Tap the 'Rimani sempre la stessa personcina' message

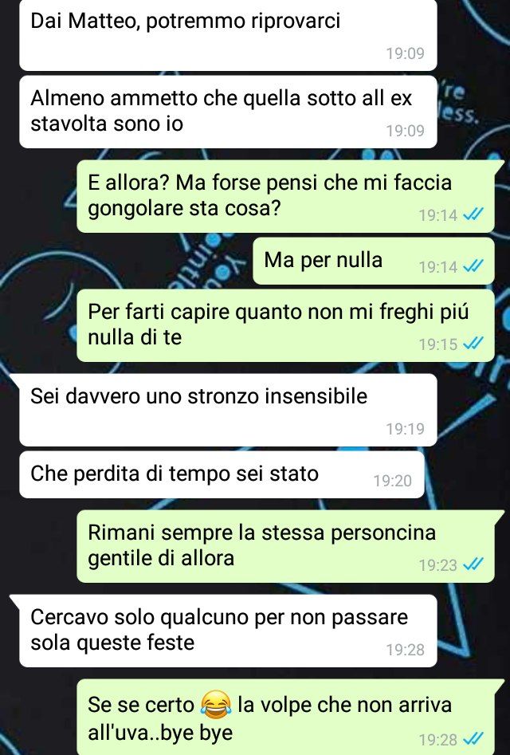coord(286,546)
